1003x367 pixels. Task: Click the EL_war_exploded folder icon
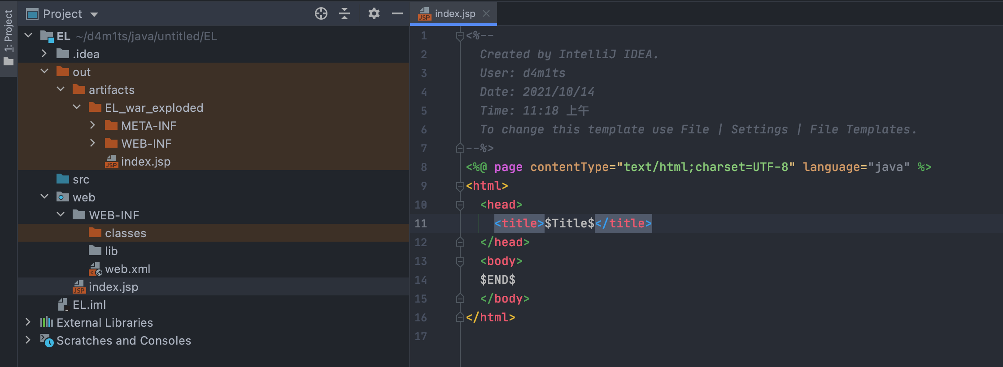pos(95,107)
